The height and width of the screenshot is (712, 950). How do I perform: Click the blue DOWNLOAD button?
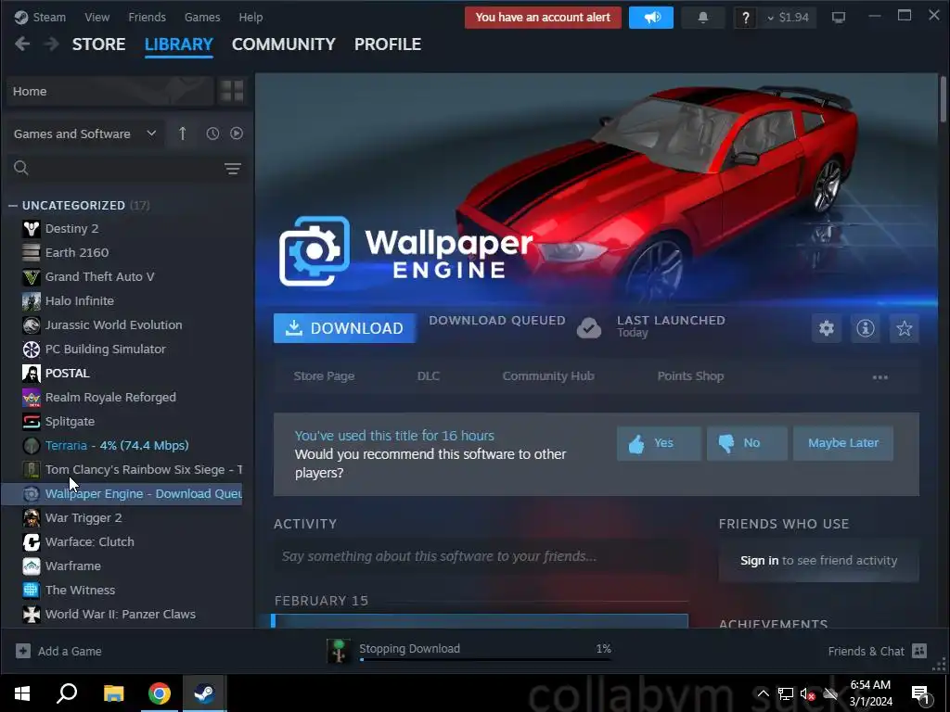(345, 328)
